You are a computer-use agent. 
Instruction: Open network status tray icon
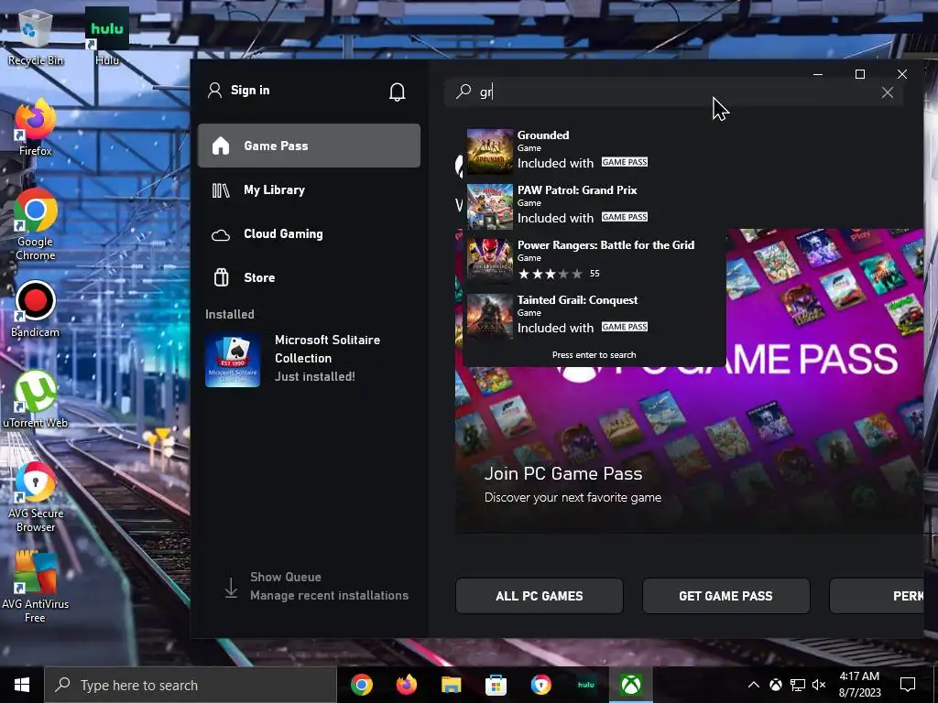[x=798, y=685]
